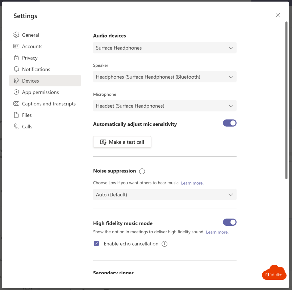This screenshot has width=292, height=290.
Task: Click the Devices headset icon
Action: pyautogui.click(x=16, y=81)
